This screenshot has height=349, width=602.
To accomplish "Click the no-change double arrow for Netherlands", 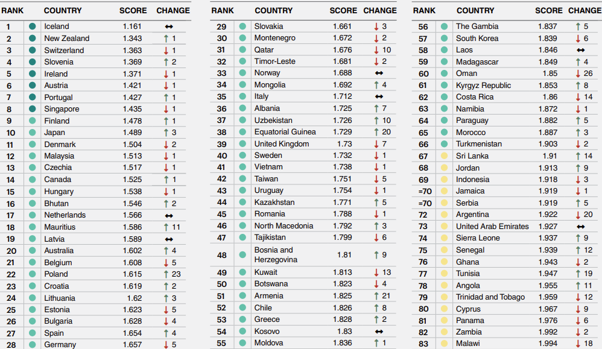I will click(169, 216).
